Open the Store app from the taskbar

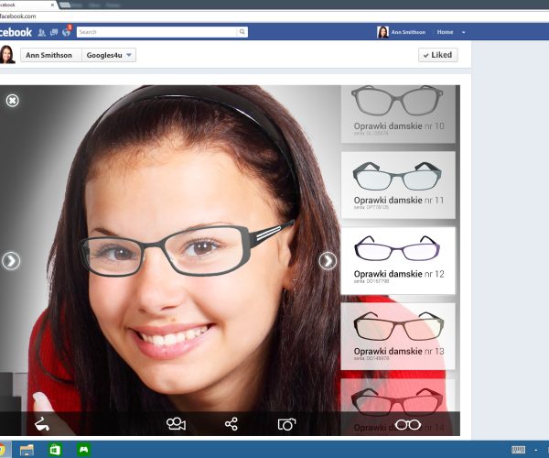click(x=55, y=450)
